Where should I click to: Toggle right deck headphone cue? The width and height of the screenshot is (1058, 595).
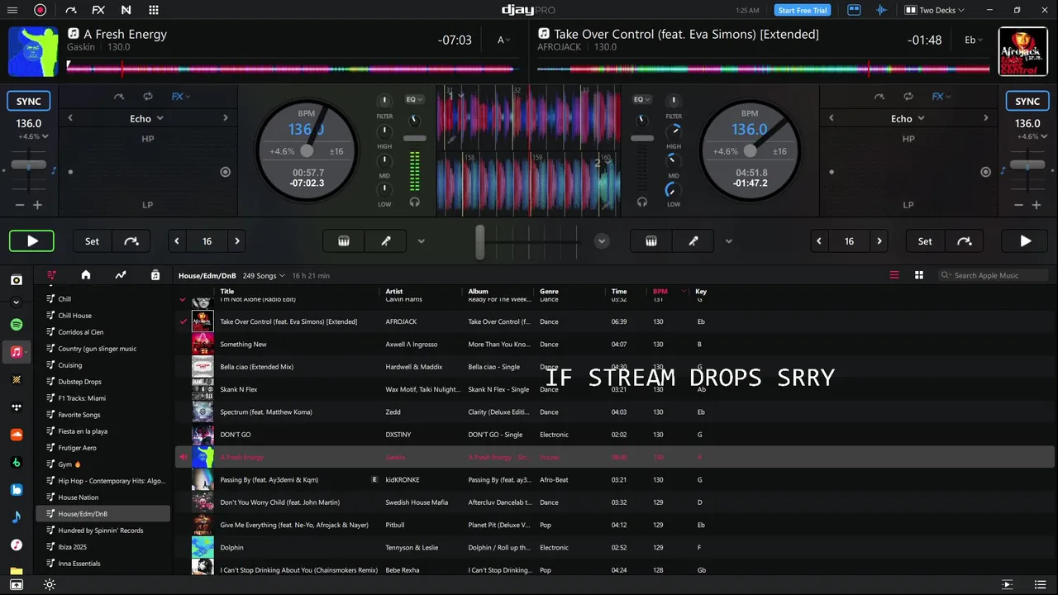(x=642, y=202)
